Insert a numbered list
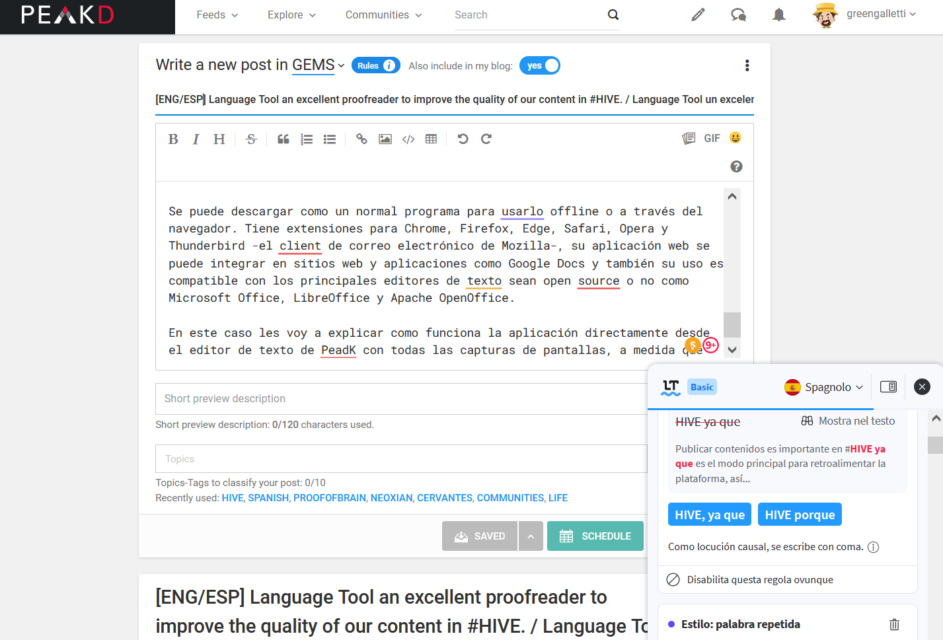943x640 pixels. 307,139
